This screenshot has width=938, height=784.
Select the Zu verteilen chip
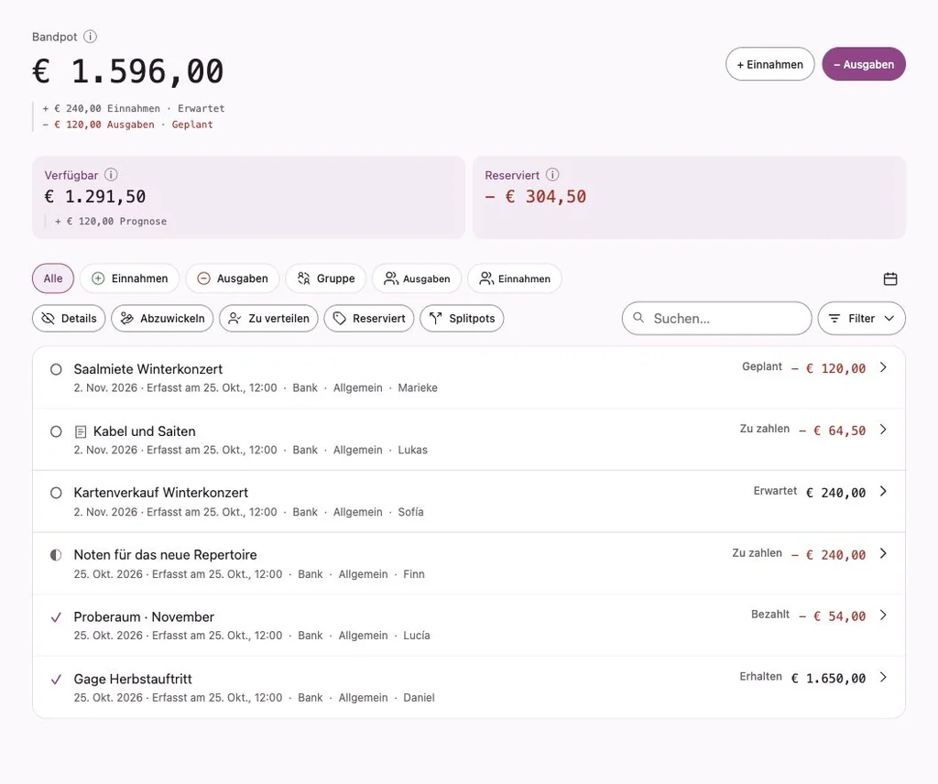(x=268, y=318)
